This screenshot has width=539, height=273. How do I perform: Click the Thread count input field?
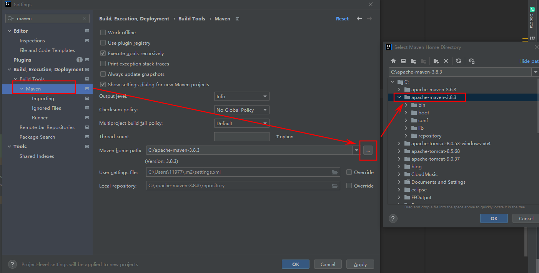tap(241, 137)
